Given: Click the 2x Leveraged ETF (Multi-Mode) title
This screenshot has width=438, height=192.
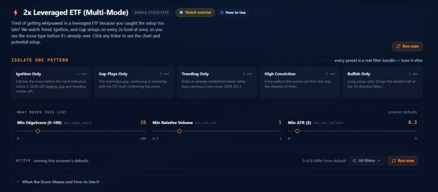Looking at the screenshot, I should [76, 12].
